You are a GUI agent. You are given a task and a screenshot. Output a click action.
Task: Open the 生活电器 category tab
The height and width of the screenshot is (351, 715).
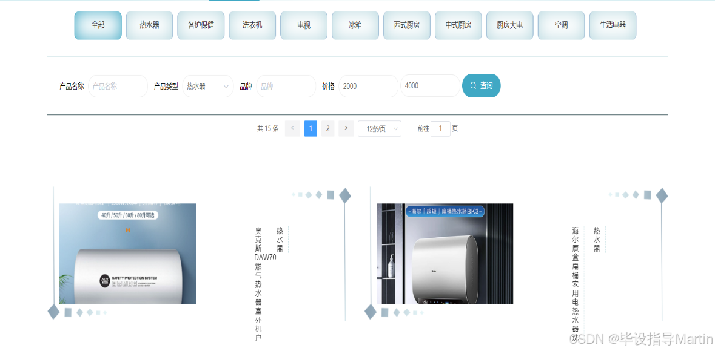click(613, 25)
